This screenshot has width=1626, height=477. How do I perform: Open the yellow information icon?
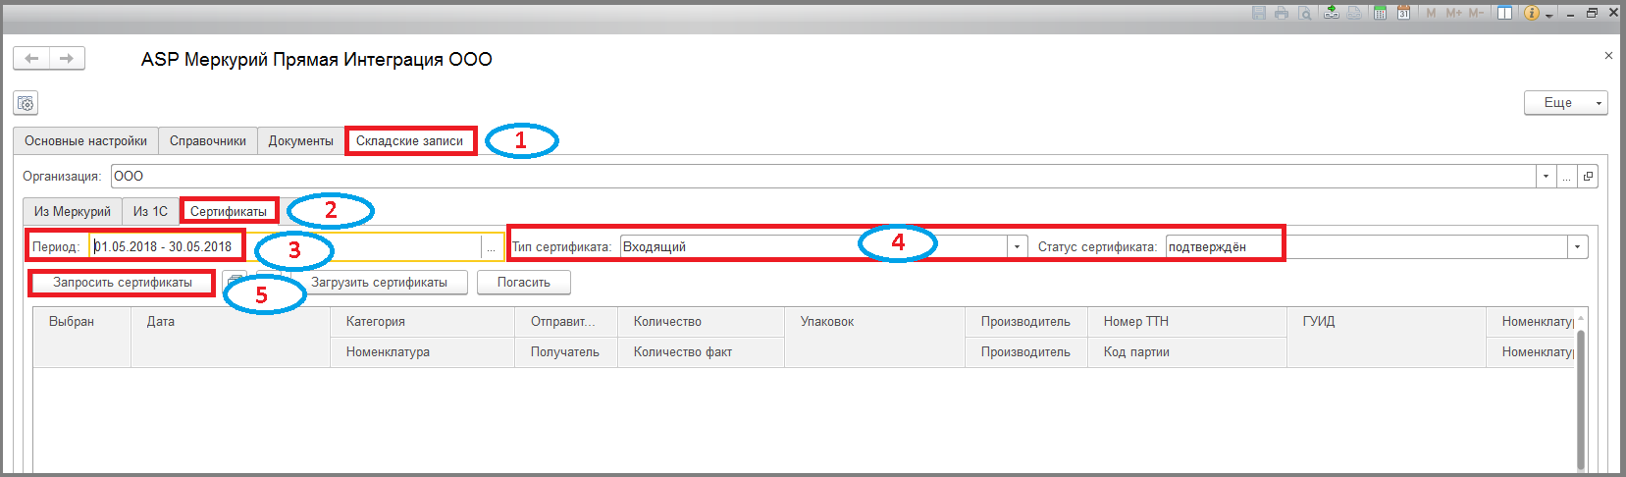[x=1532, y=13]
